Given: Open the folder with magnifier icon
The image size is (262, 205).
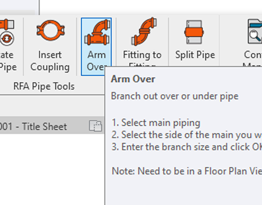Looking at the screenshot, I should [255, 32].
